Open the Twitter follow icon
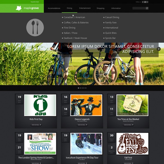This screenshot has width=164, height=164. coord(145,2)
